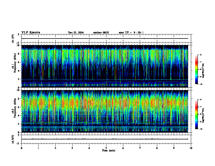Image resolution: width=215 pixels, height=166 pixels.
Task: Click the ch.3 voltage waveform trace
Action: (105, 139)
